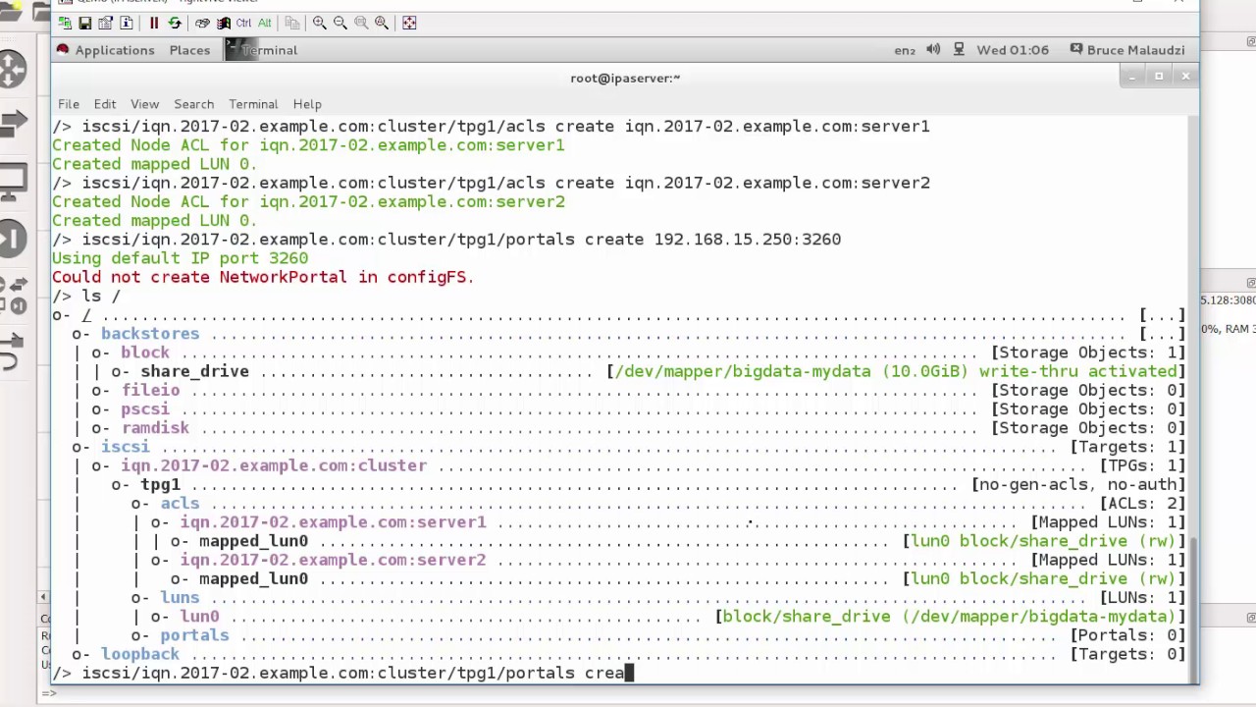Click the volume speaker icon

point(933,50)
